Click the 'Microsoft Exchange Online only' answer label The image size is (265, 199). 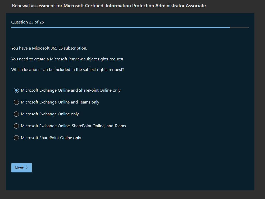point(50,114)
